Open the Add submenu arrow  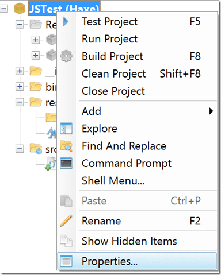211,111
